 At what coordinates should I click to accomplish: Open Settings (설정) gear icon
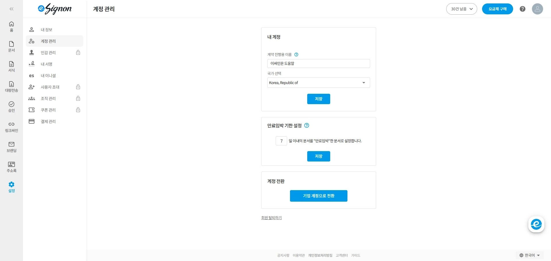pyautogui.click(x=11, y=187)
